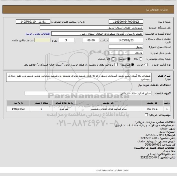This screenshot has width=177, height=176.
Task: Click the fax number 32423912-045
Action: [x=155, y=135]
